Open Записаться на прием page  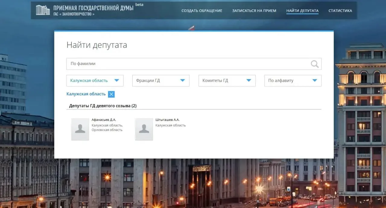click(254, 11)
